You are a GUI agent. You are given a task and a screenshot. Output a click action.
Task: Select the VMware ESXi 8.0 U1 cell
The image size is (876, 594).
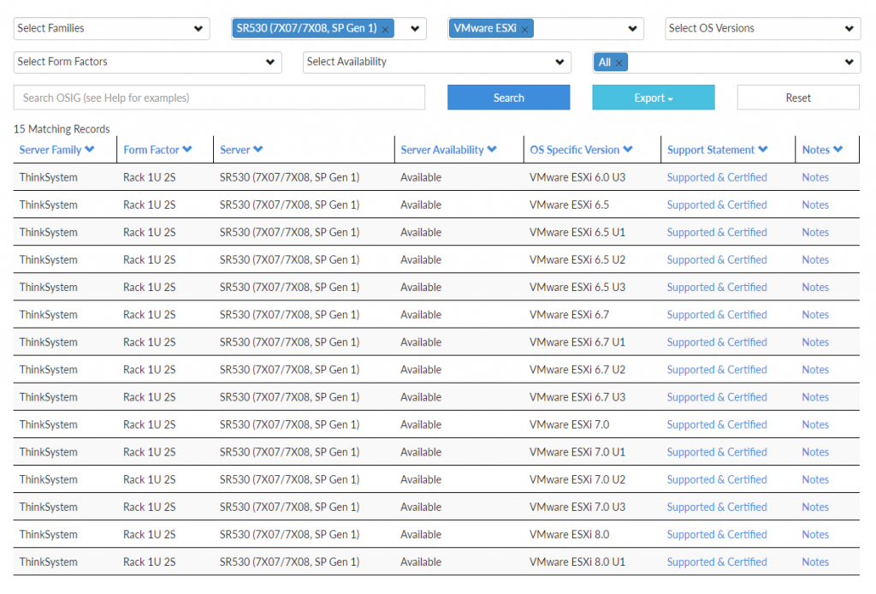(x=577, y=562)
